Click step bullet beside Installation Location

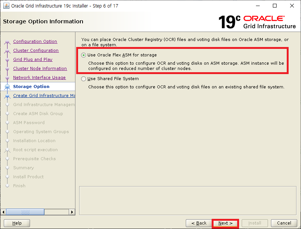[7, 141]
